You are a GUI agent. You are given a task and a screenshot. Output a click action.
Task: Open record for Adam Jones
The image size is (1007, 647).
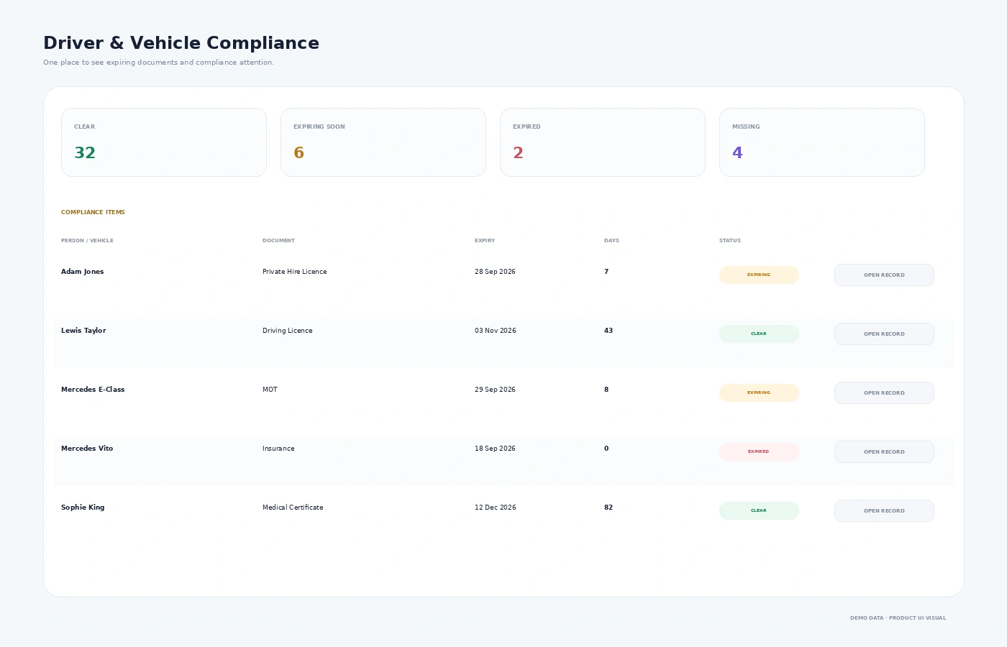884,275
